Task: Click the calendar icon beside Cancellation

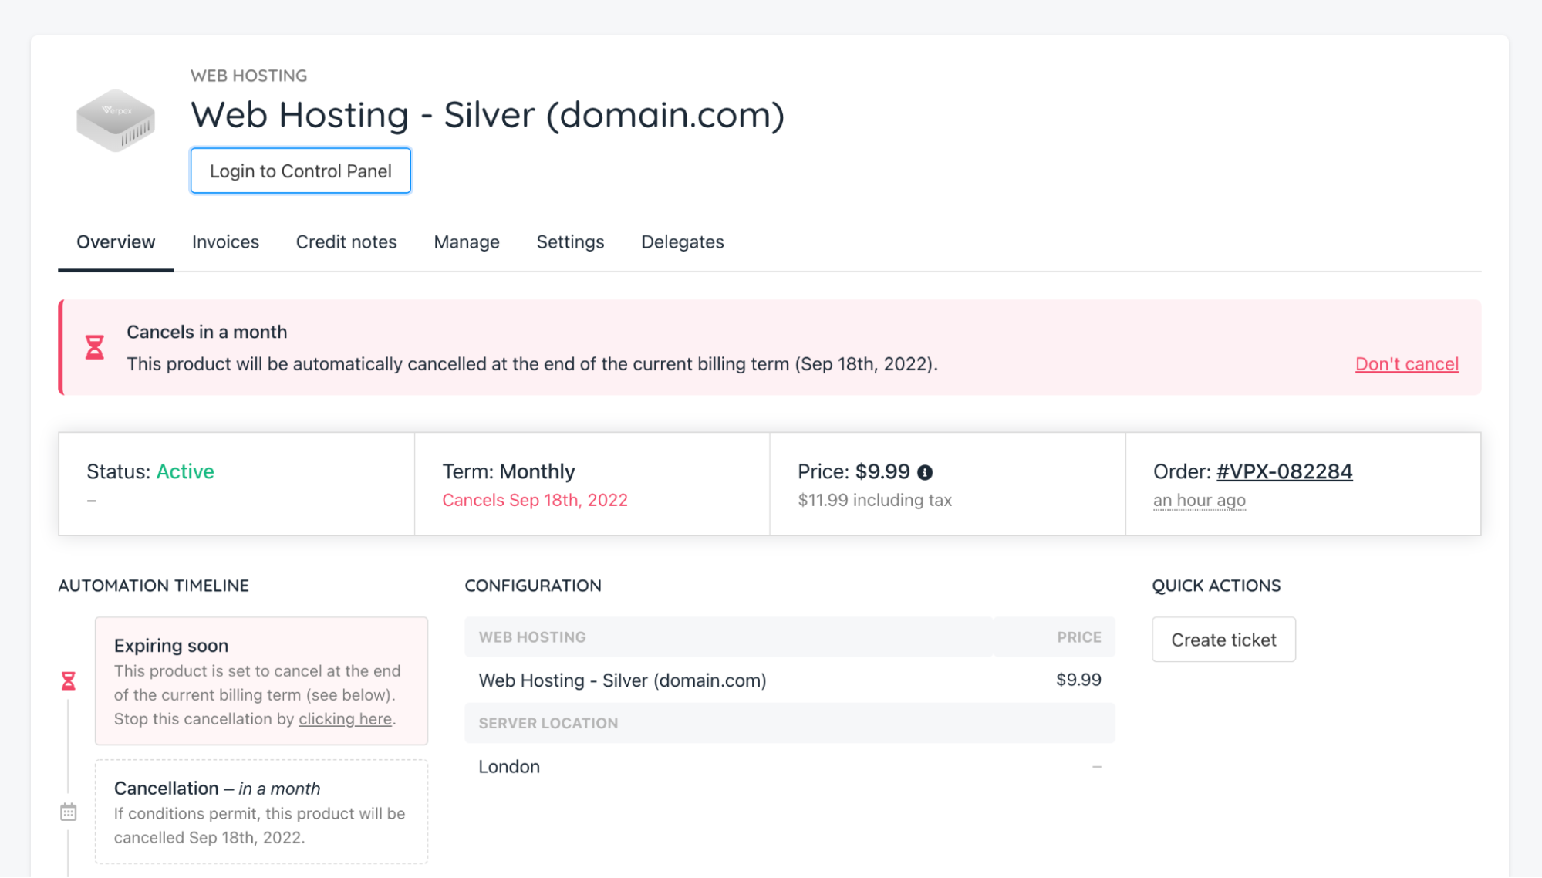Action: [x=69, y=812]
